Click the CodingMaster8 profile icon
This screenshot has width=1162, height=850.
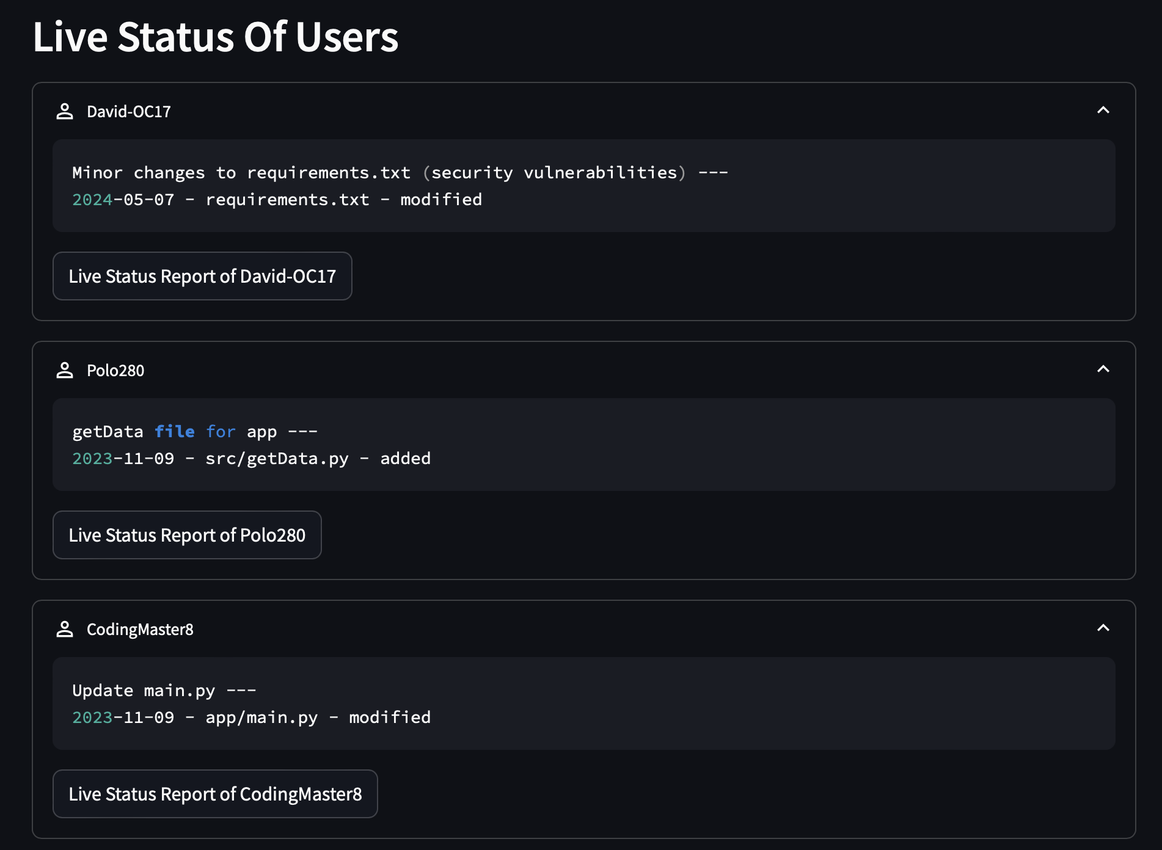(x=65, y=629)
